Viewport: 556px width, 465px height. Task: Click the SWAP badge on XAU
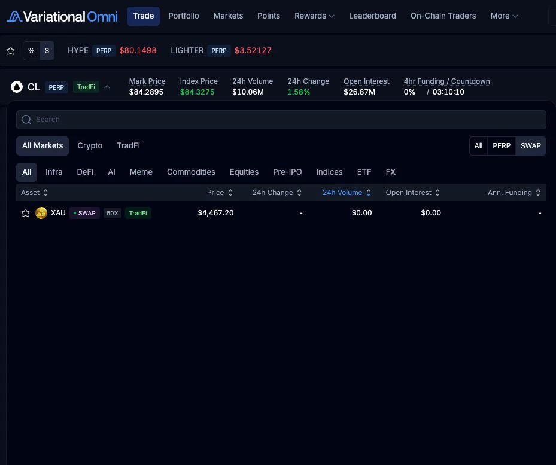[84, 213]
